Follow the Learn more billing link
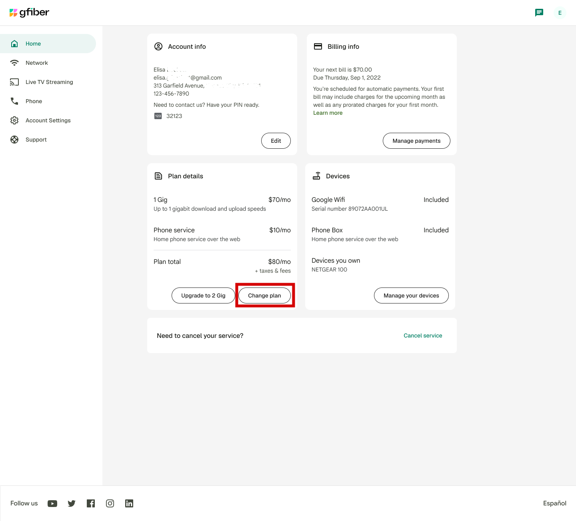 coord(328,113)
